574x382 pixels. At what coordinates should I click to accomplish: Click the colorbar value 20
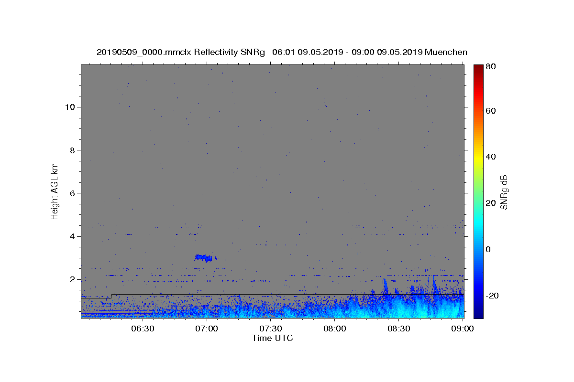(491, 203)
